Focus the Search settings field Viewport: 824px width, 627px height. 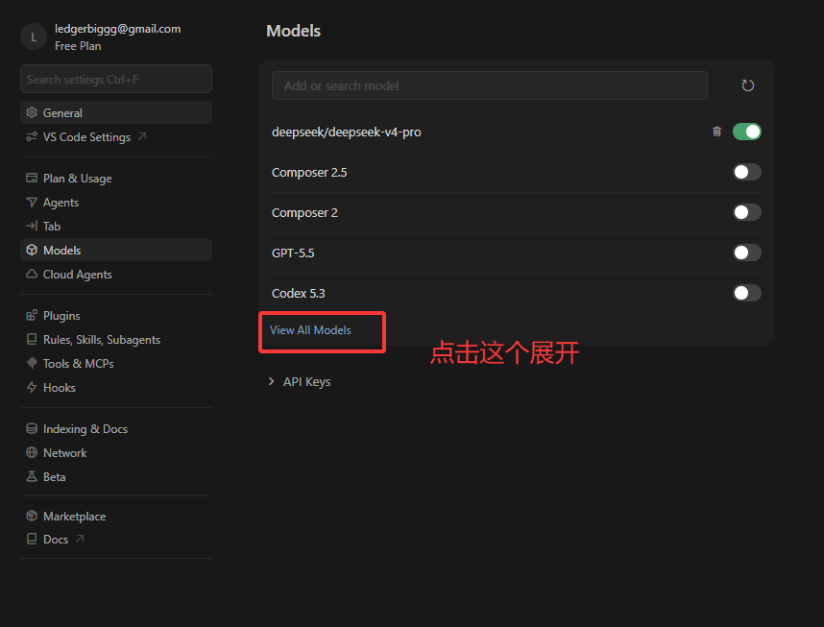tap(116, 79)
